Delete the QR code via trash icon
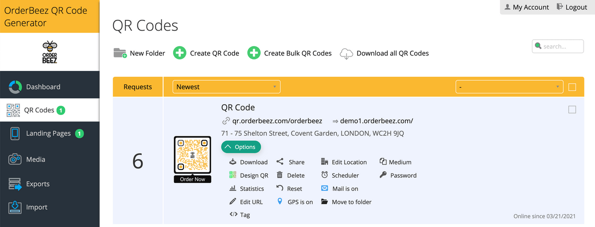595x227 pixels. [x=280, y=175]
